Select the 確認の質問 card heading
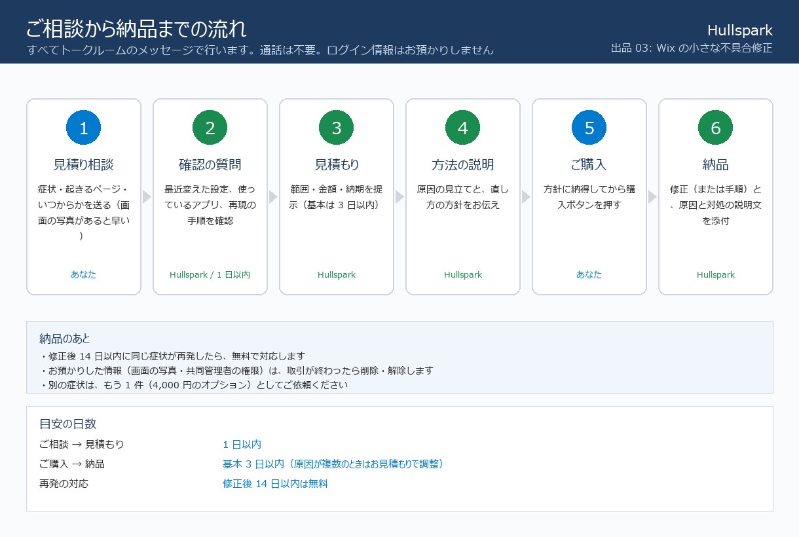 click(210, 164)
